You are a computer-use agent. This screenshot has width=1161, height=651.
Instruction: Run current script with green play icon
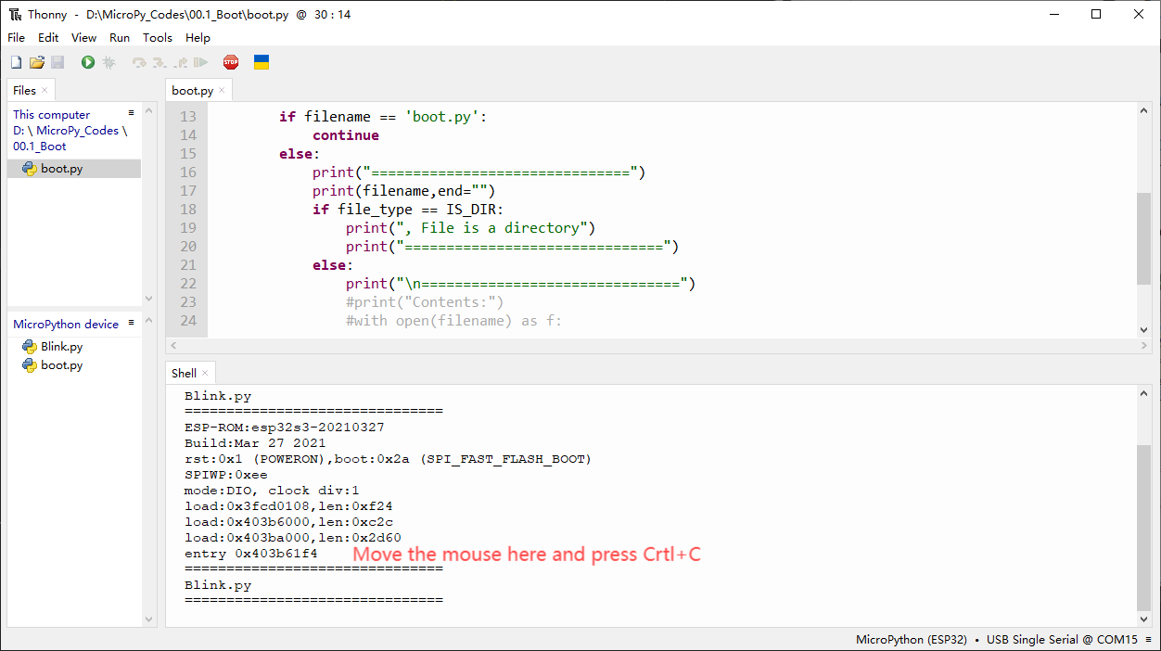pos(87,62)
